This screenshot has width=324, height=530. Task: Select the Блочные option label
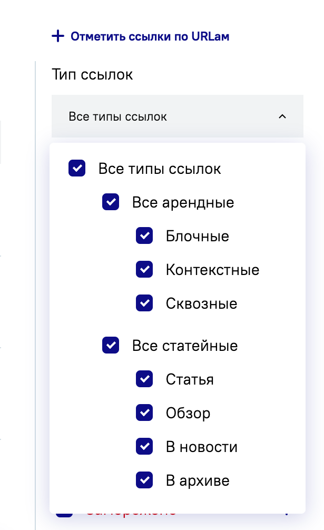[197, 236]
